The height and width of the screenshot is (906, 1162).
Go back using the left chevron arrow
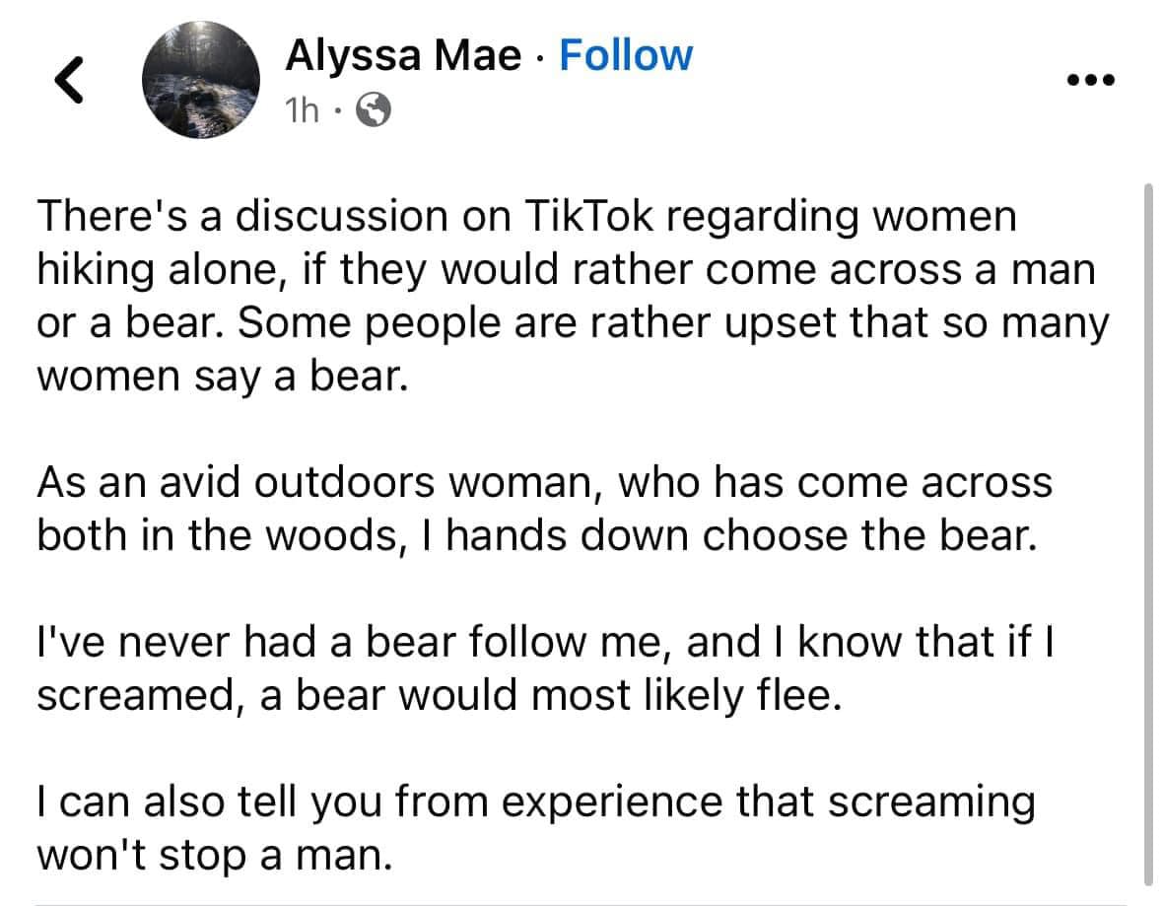click(x=69, y=79)
